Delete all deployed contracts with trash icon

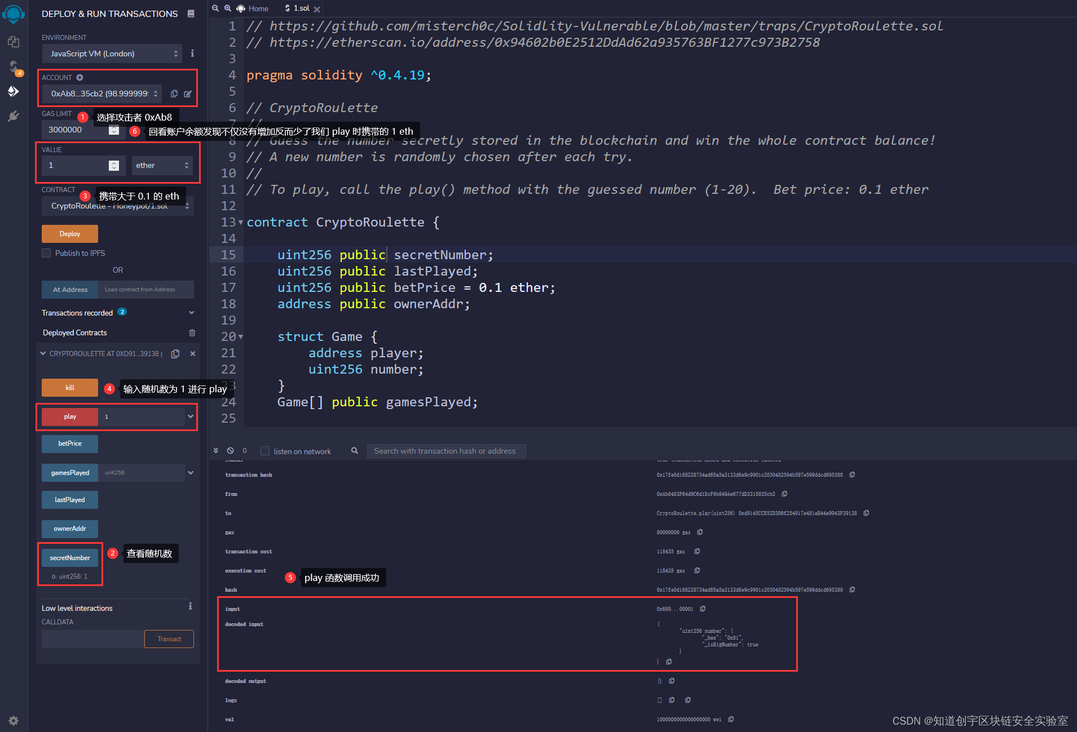(x=192, y=332)
